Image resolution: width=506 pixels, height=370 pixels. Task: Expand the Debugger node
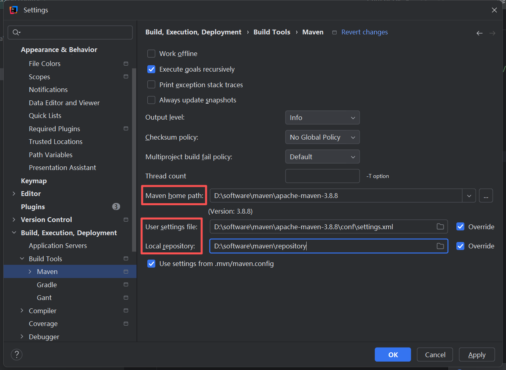pyautogui.click(x=22, y=337)
